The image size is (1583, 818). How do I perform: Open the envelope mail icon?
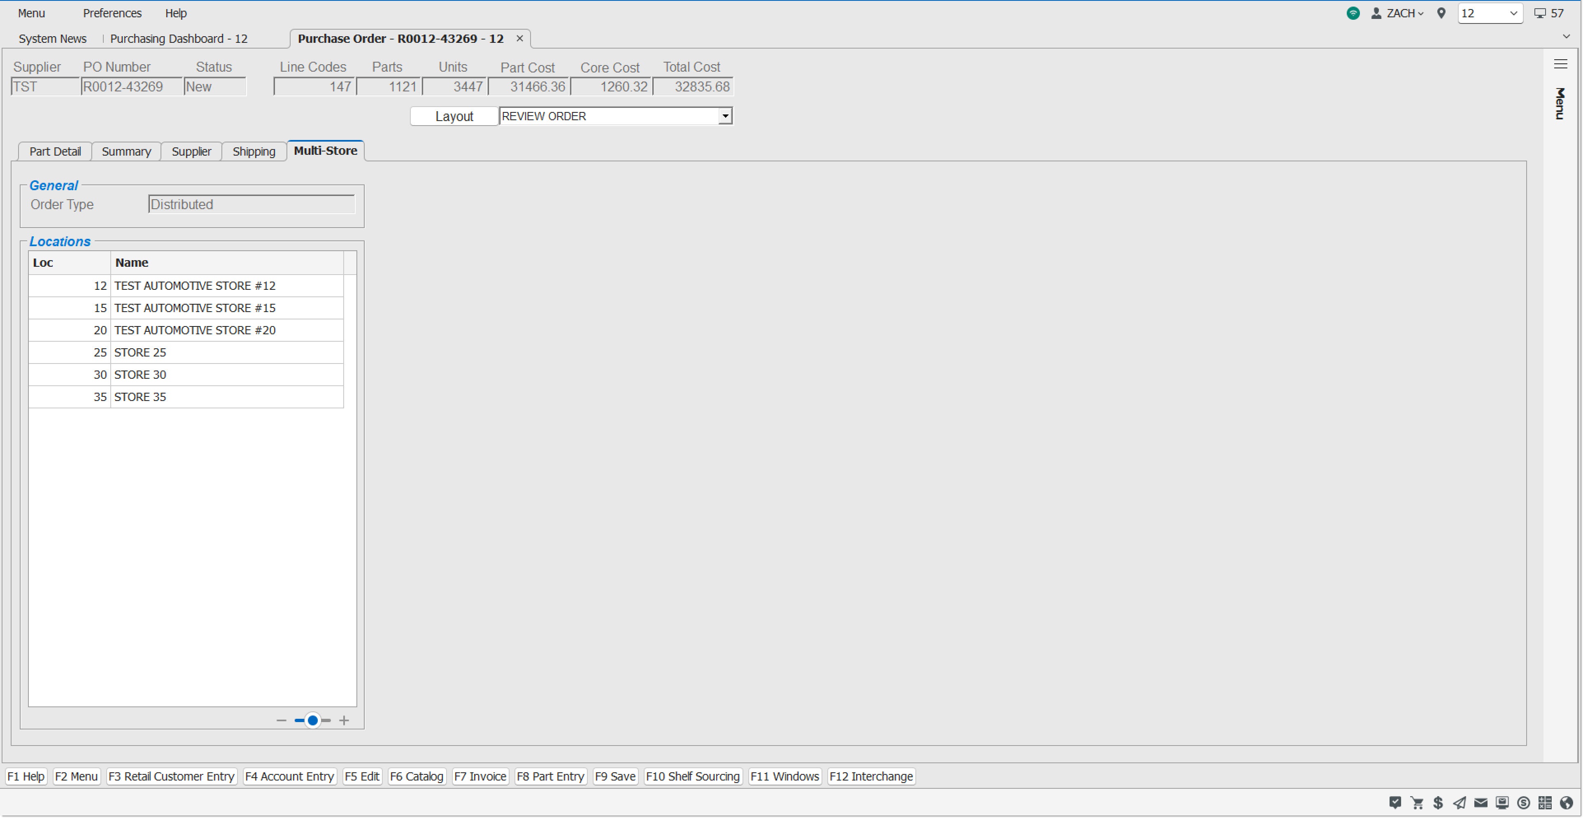click(x=1481, y=803)
